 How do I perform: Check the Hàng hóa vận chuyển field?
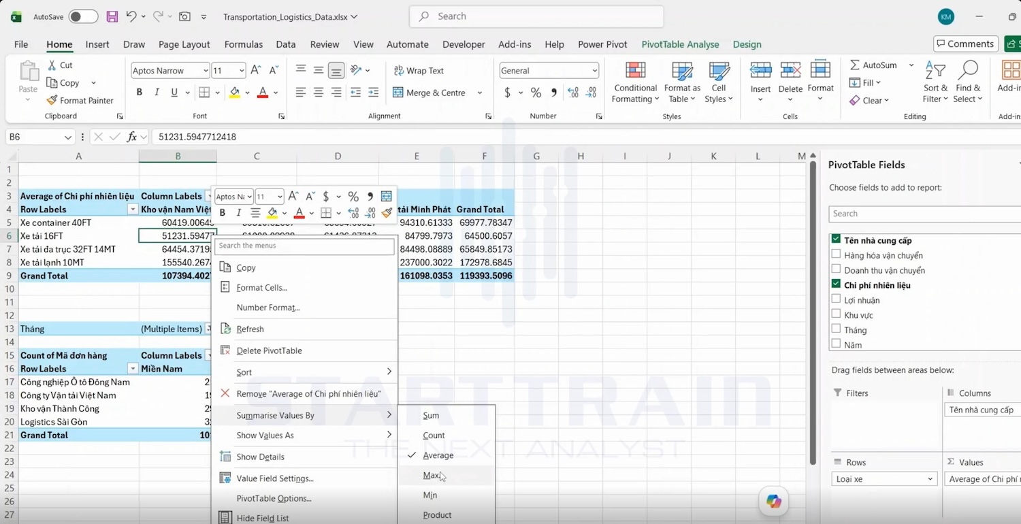(x=836, y=255)
